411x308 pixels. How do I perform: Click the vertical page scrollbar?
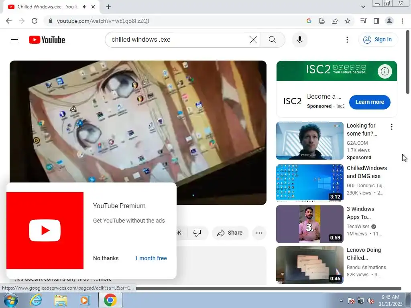(408, 62)
